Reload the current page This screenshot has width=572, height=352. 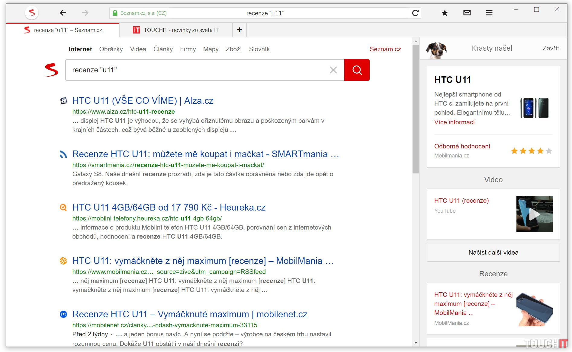point(415,13)
